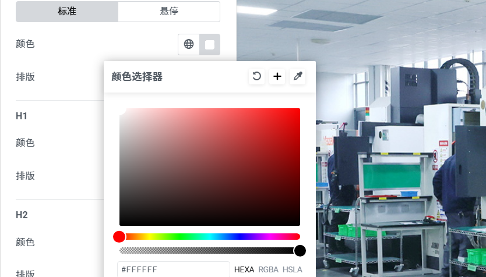This screenshot has height=277, width=486.
Task: Switch to the 悬停 tab
Action: click(169, 12)
